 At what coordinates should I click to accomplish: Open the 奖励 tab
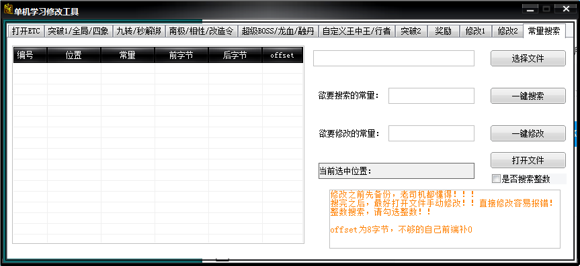(x=443, y=31)
